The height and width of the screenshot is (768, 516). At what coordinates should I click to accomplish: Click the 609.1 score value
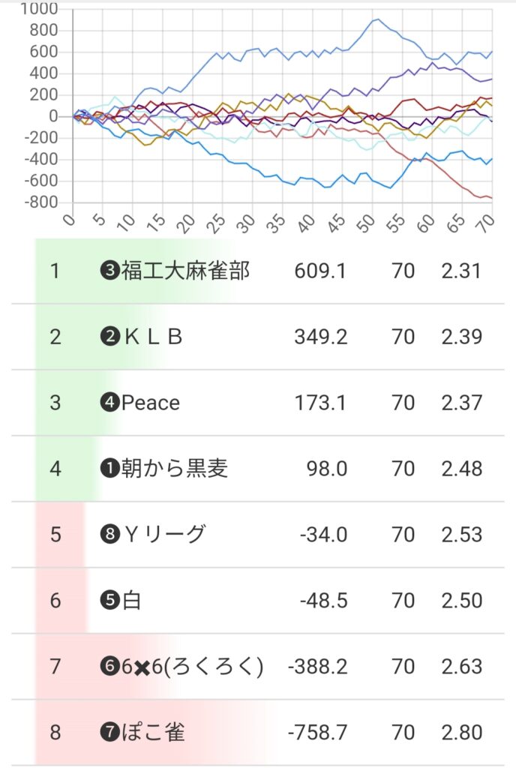[321, 271]
